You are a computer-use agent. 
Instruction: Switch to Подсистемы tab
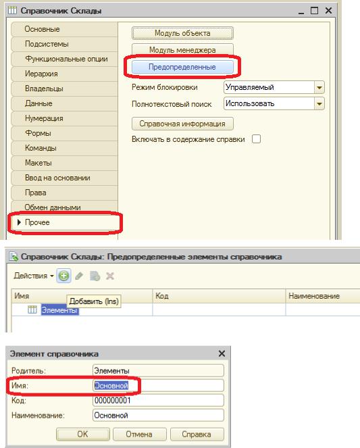[65, 44]
